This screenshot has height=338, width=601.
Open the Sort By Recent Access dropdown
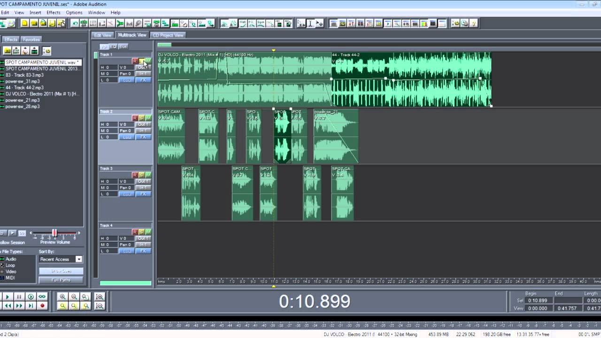[79, 259]
